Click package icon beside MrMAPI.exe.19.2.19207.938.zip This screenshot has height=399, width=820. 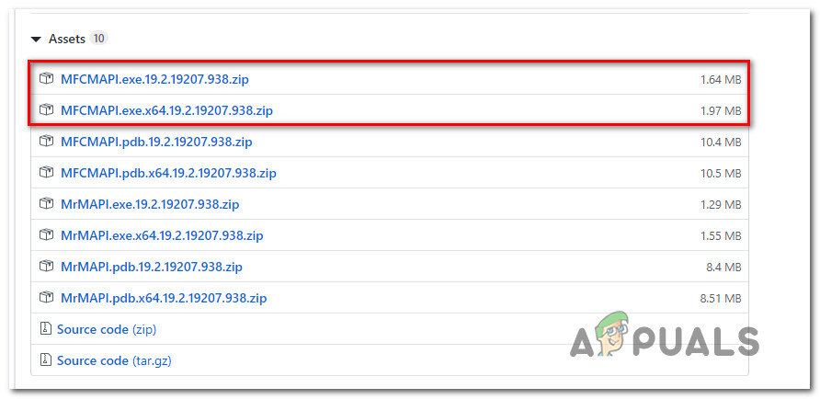(47, 204)
